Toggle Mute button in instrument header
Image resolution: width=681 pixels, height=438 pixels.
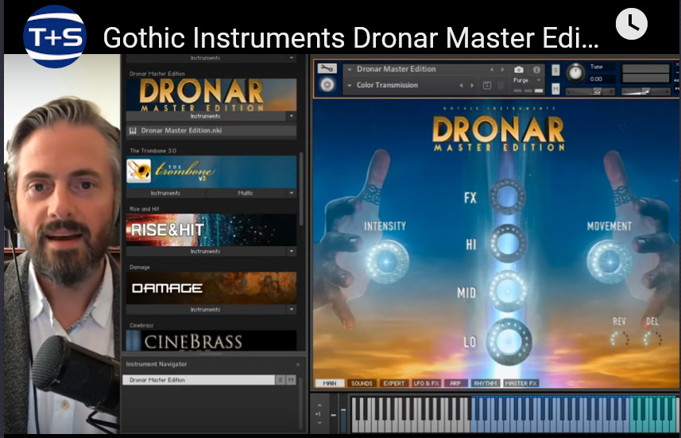pos(555,89)
